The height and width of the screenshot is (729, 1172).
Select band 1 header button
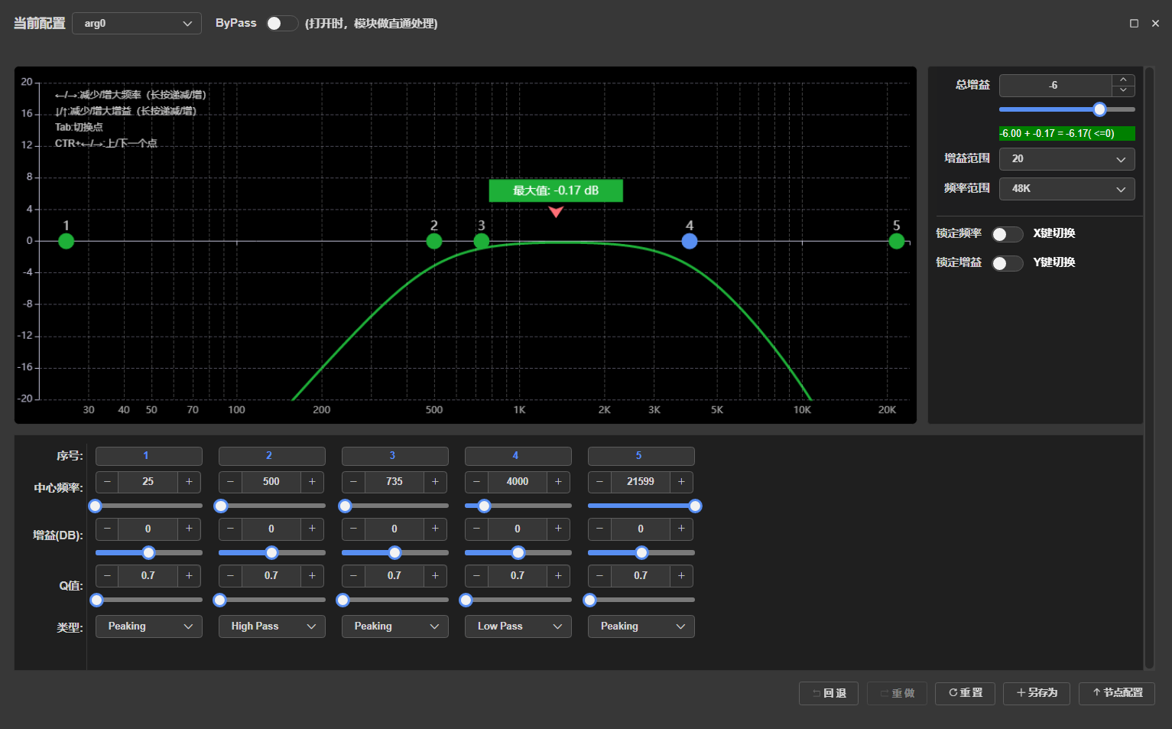pyautogui.click(x=149, y=456)
